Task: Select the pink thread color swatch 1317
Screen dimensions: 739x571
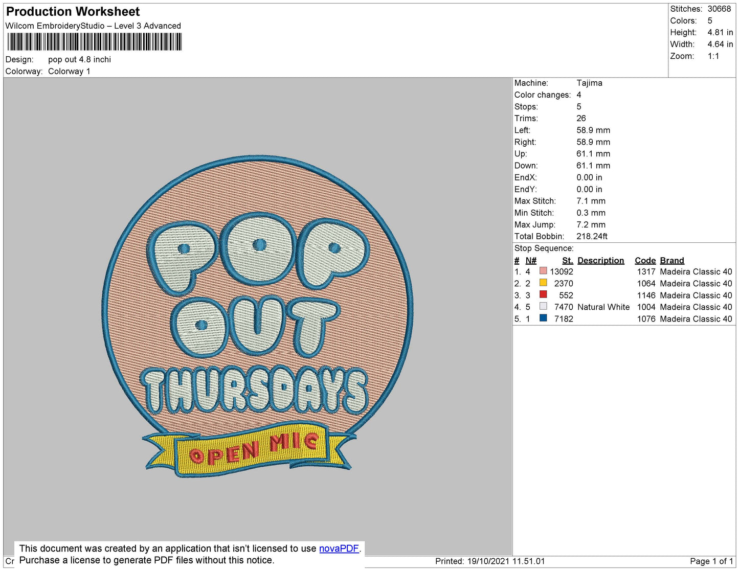Action: [543, 271]
